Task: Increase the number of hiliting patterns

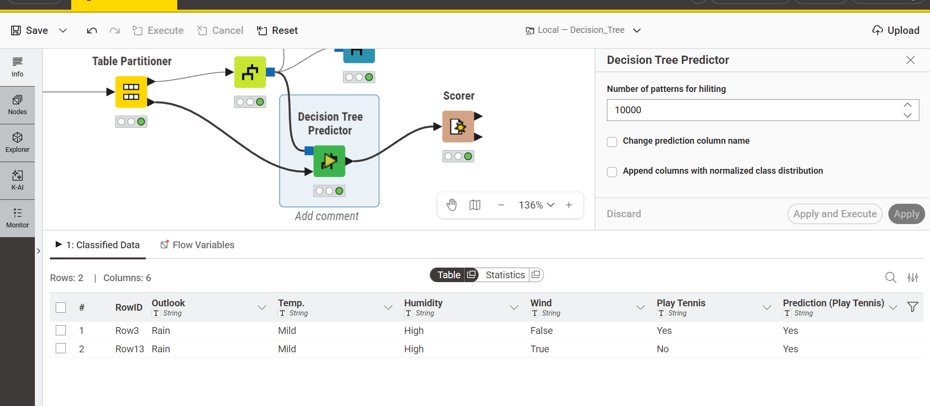Action: click(908, 105)
